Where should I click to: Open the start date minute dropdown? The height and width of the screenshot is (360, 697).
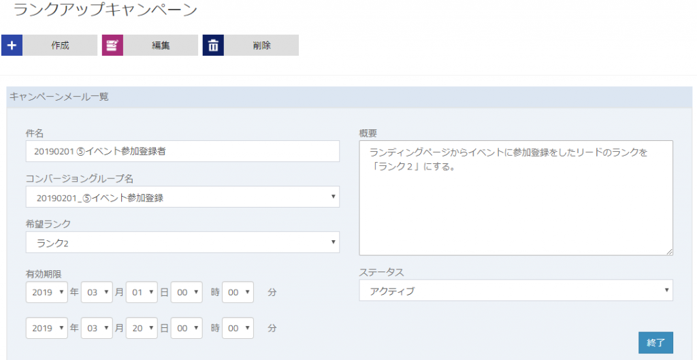238,292
